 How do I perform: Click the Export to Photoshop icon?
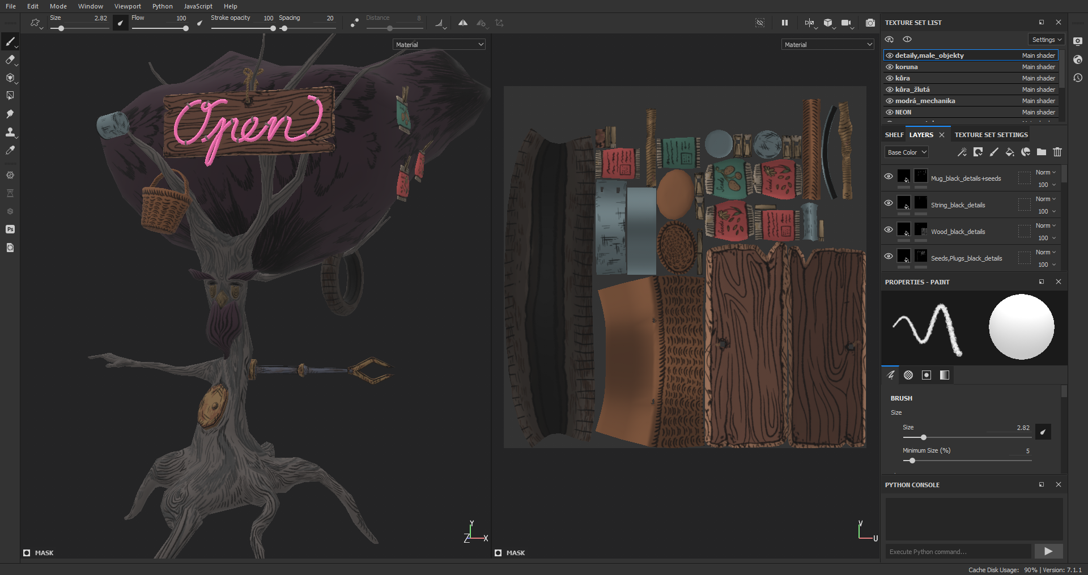pos(10,229)
